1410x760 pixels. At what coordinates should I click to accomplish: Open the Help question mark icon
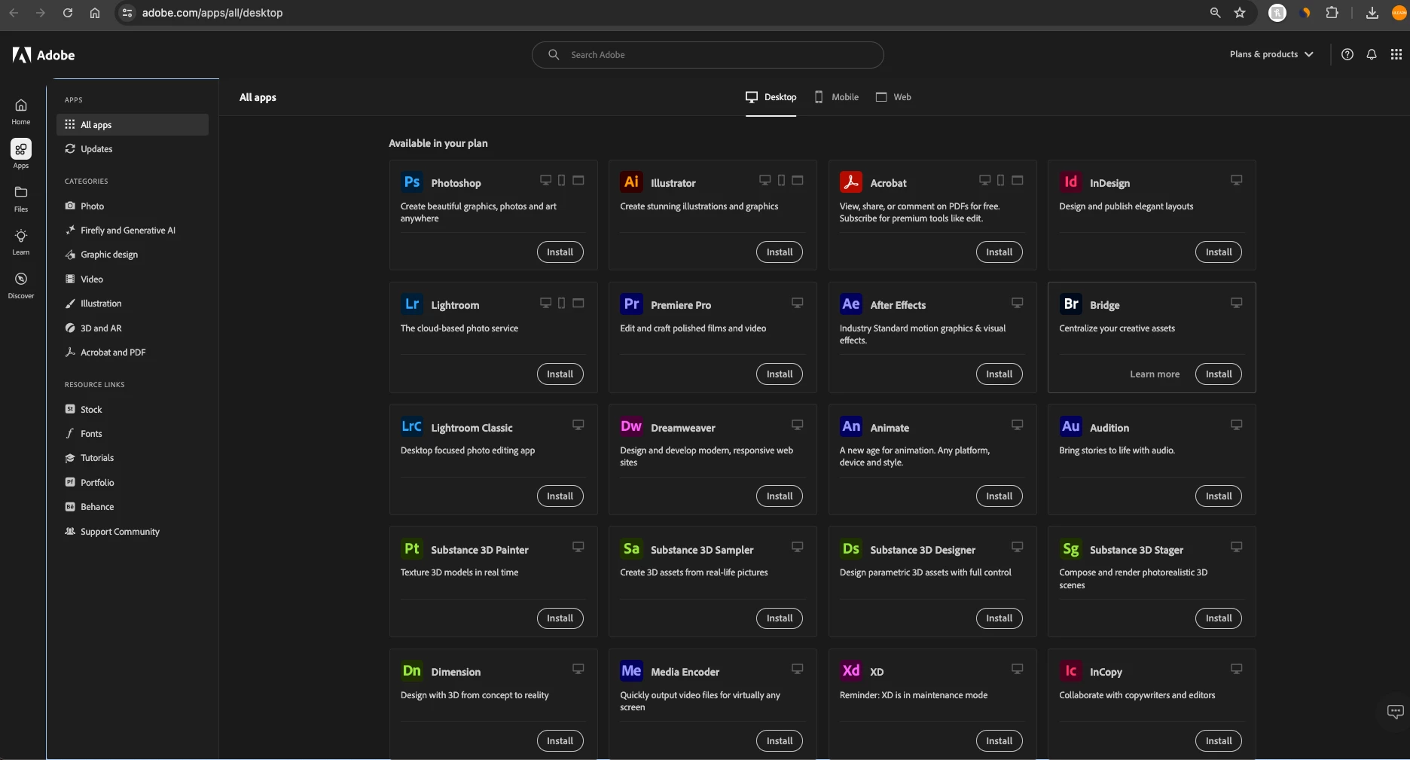(x=1347, y=54)
